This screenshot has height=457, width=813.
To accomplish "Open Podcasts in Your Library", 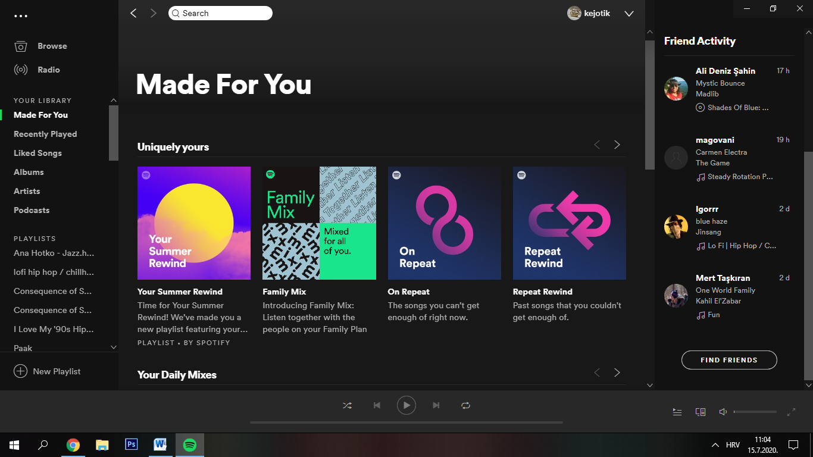I will pos(32,210).
